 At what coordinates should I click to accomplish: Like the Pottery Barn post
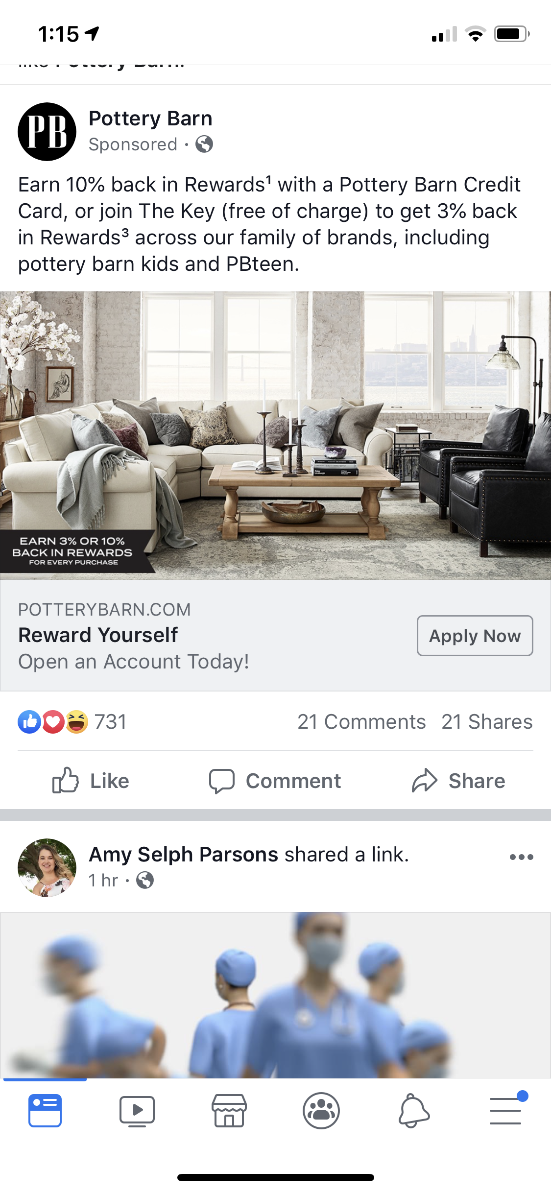(x=91, y=781)
